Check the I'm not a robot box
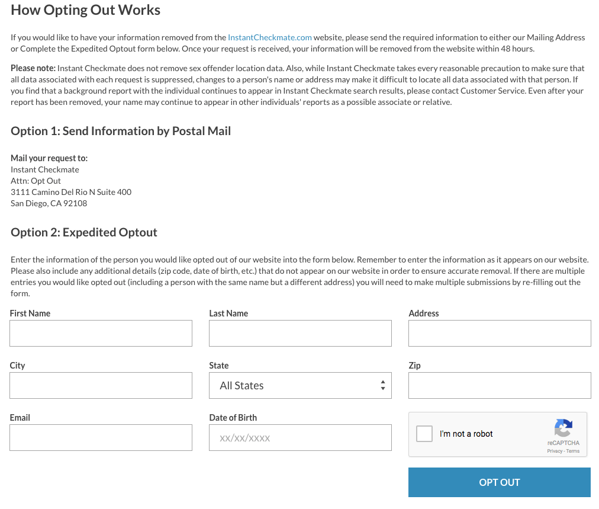This screenshot has height=509, width=599. [424, 434]
